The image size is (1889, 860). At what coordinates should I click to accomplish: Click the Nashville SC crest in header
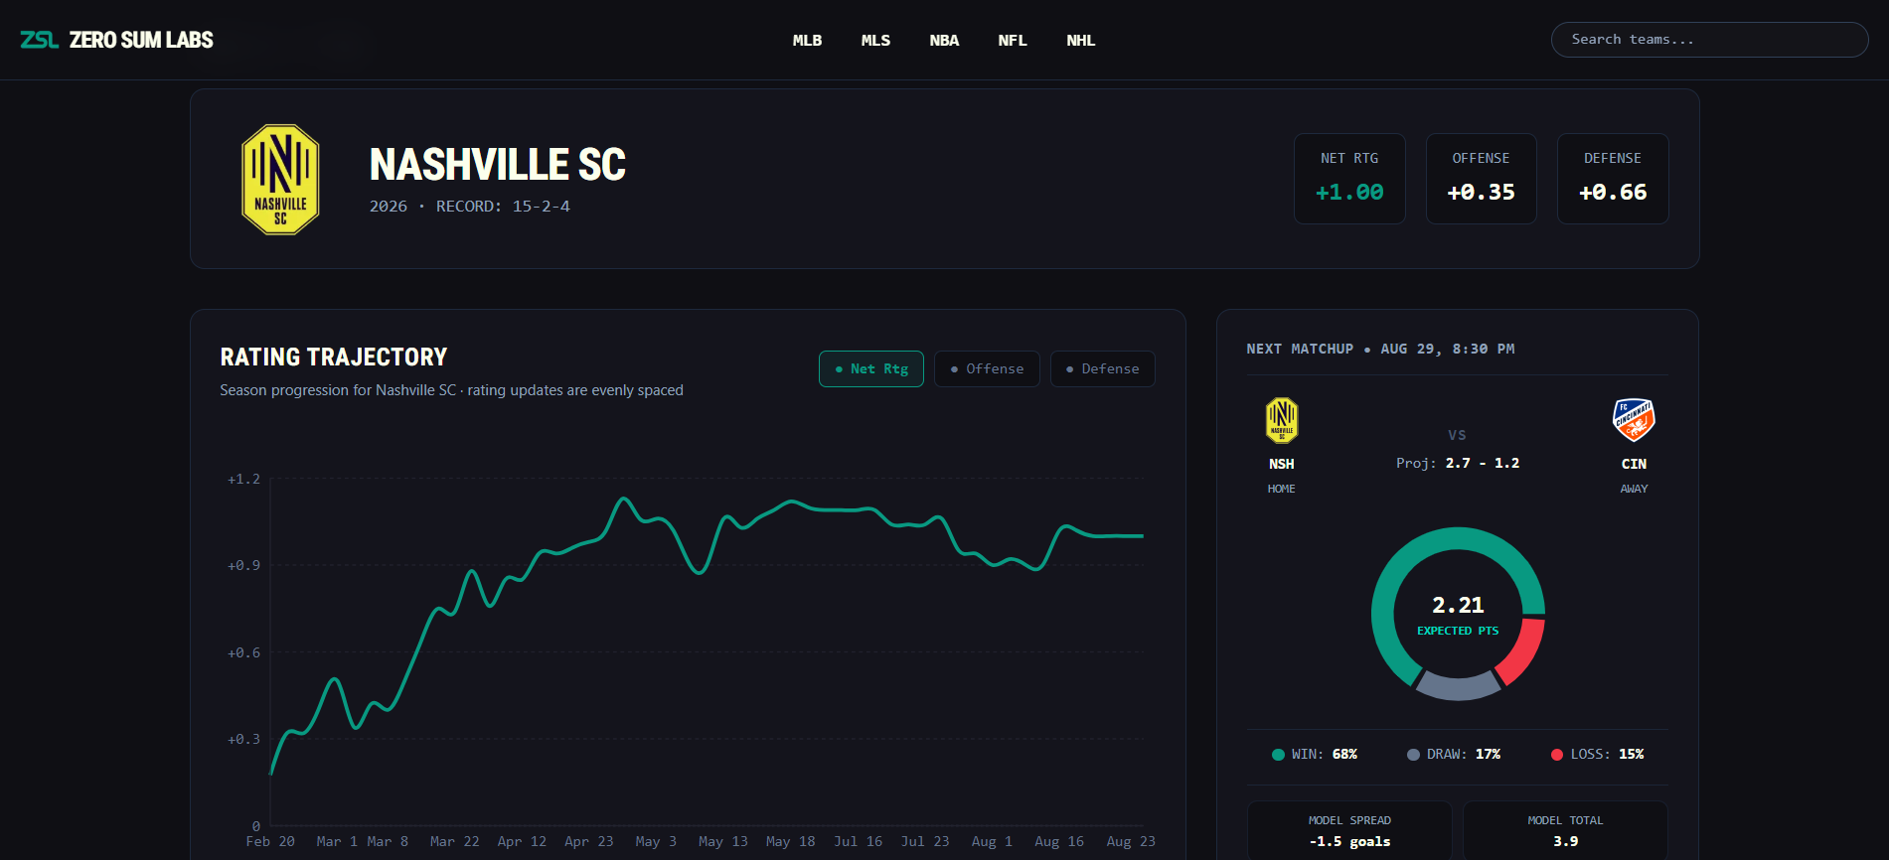coord(280,180)
